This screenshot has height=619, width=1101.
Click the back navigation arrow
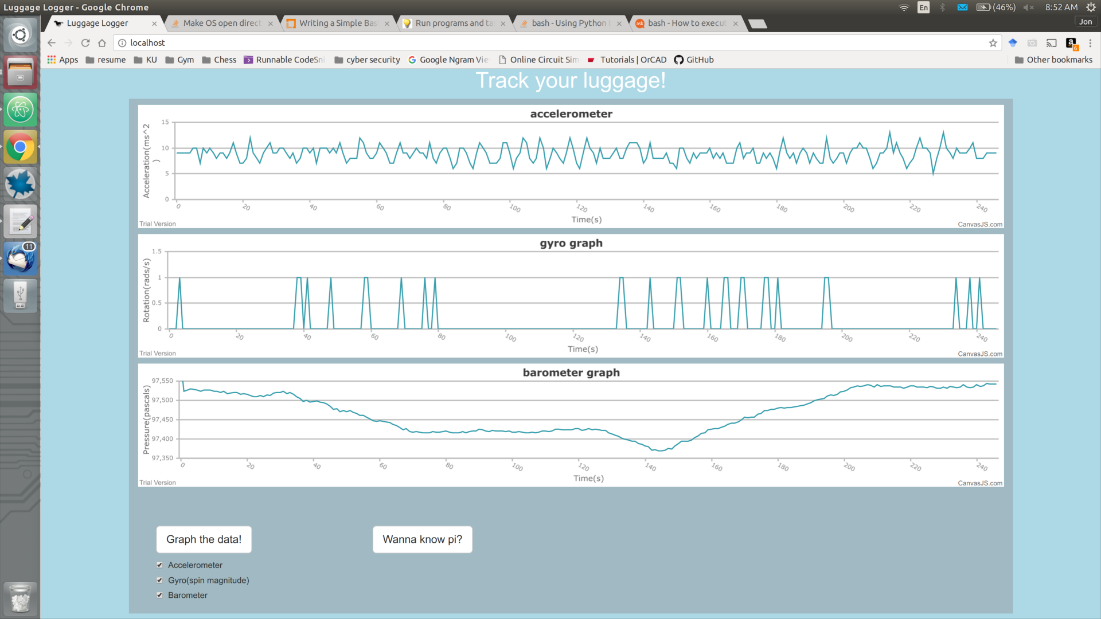pyautogui.click(x=52, y=43)
